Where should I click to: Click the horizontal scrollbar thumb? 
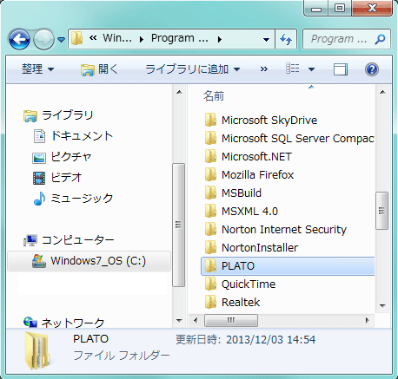(231, 320)
